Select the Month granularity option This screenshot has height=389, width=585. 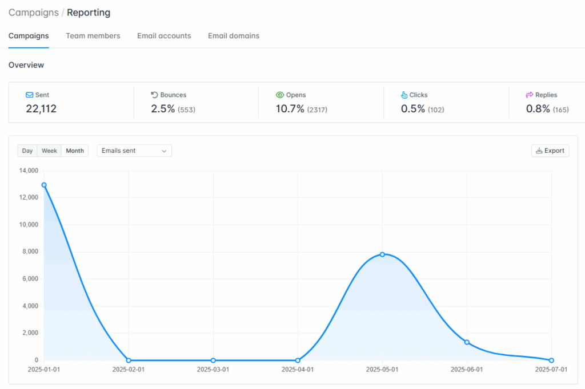pyautogui.click(x=74, y=151)
